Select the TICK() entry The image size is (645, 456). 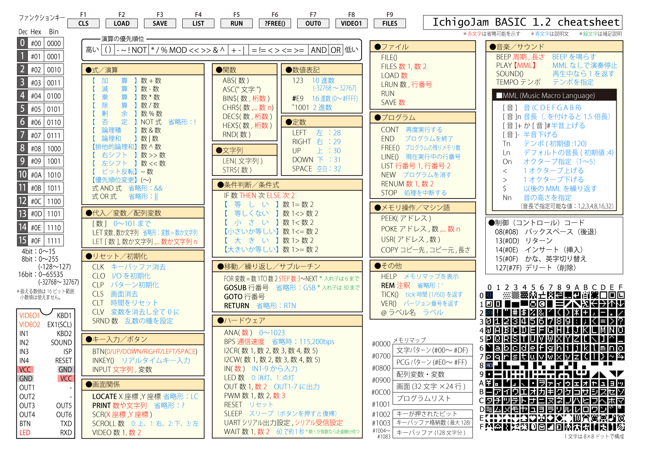click(422, 294)
